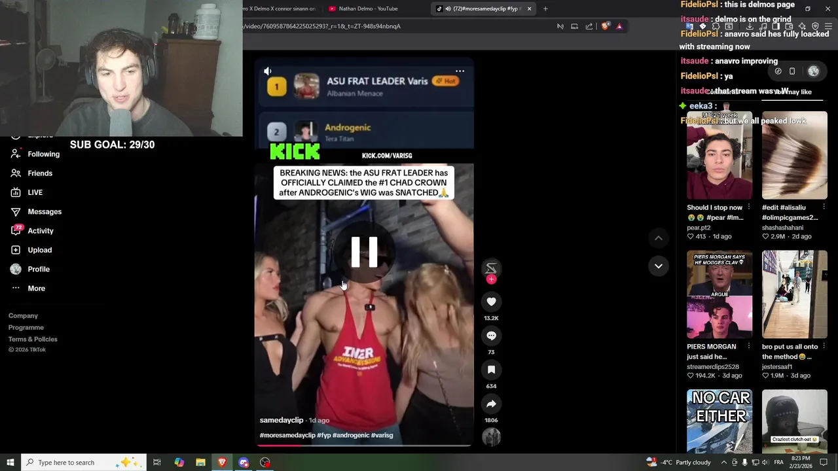
Task: Follow the creator via red plus badge
Action: tap(491, 279)
